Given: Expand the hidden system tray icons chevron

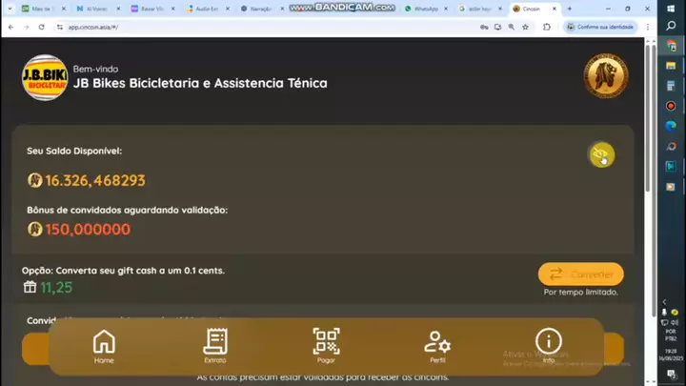Looking at the screenshot, I should pyautogui.click(x=663, y=302).
